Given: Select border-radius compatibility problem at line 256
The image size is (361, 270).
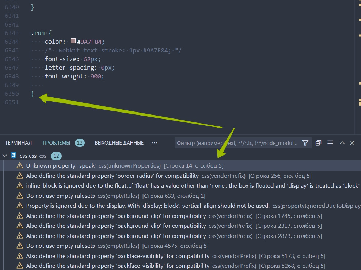Looking at the screenshot, I should tap(180, 176).
